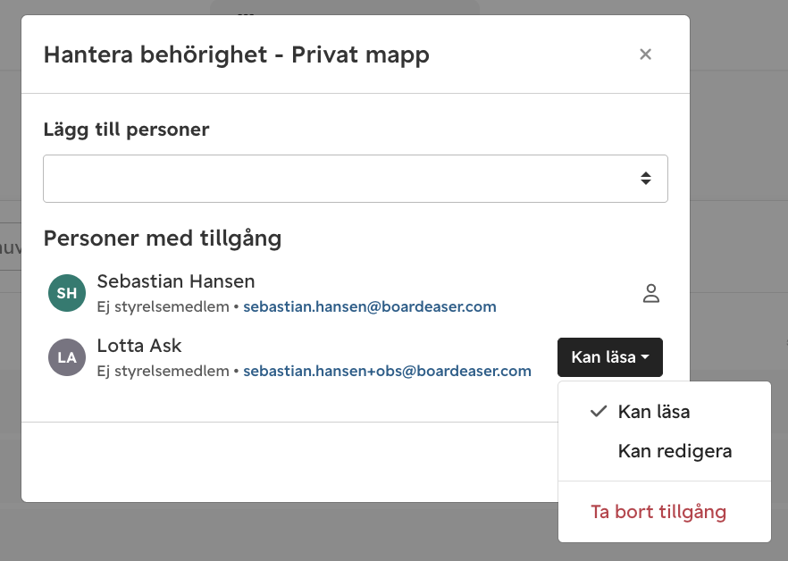Click Lotta Ask's LA avatar

click(x=67, y=357)
